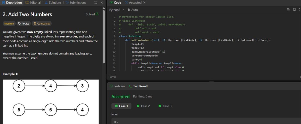Click the Description tab document icon
The height and width of the screenshot is (124, 301).
(3, 3)
